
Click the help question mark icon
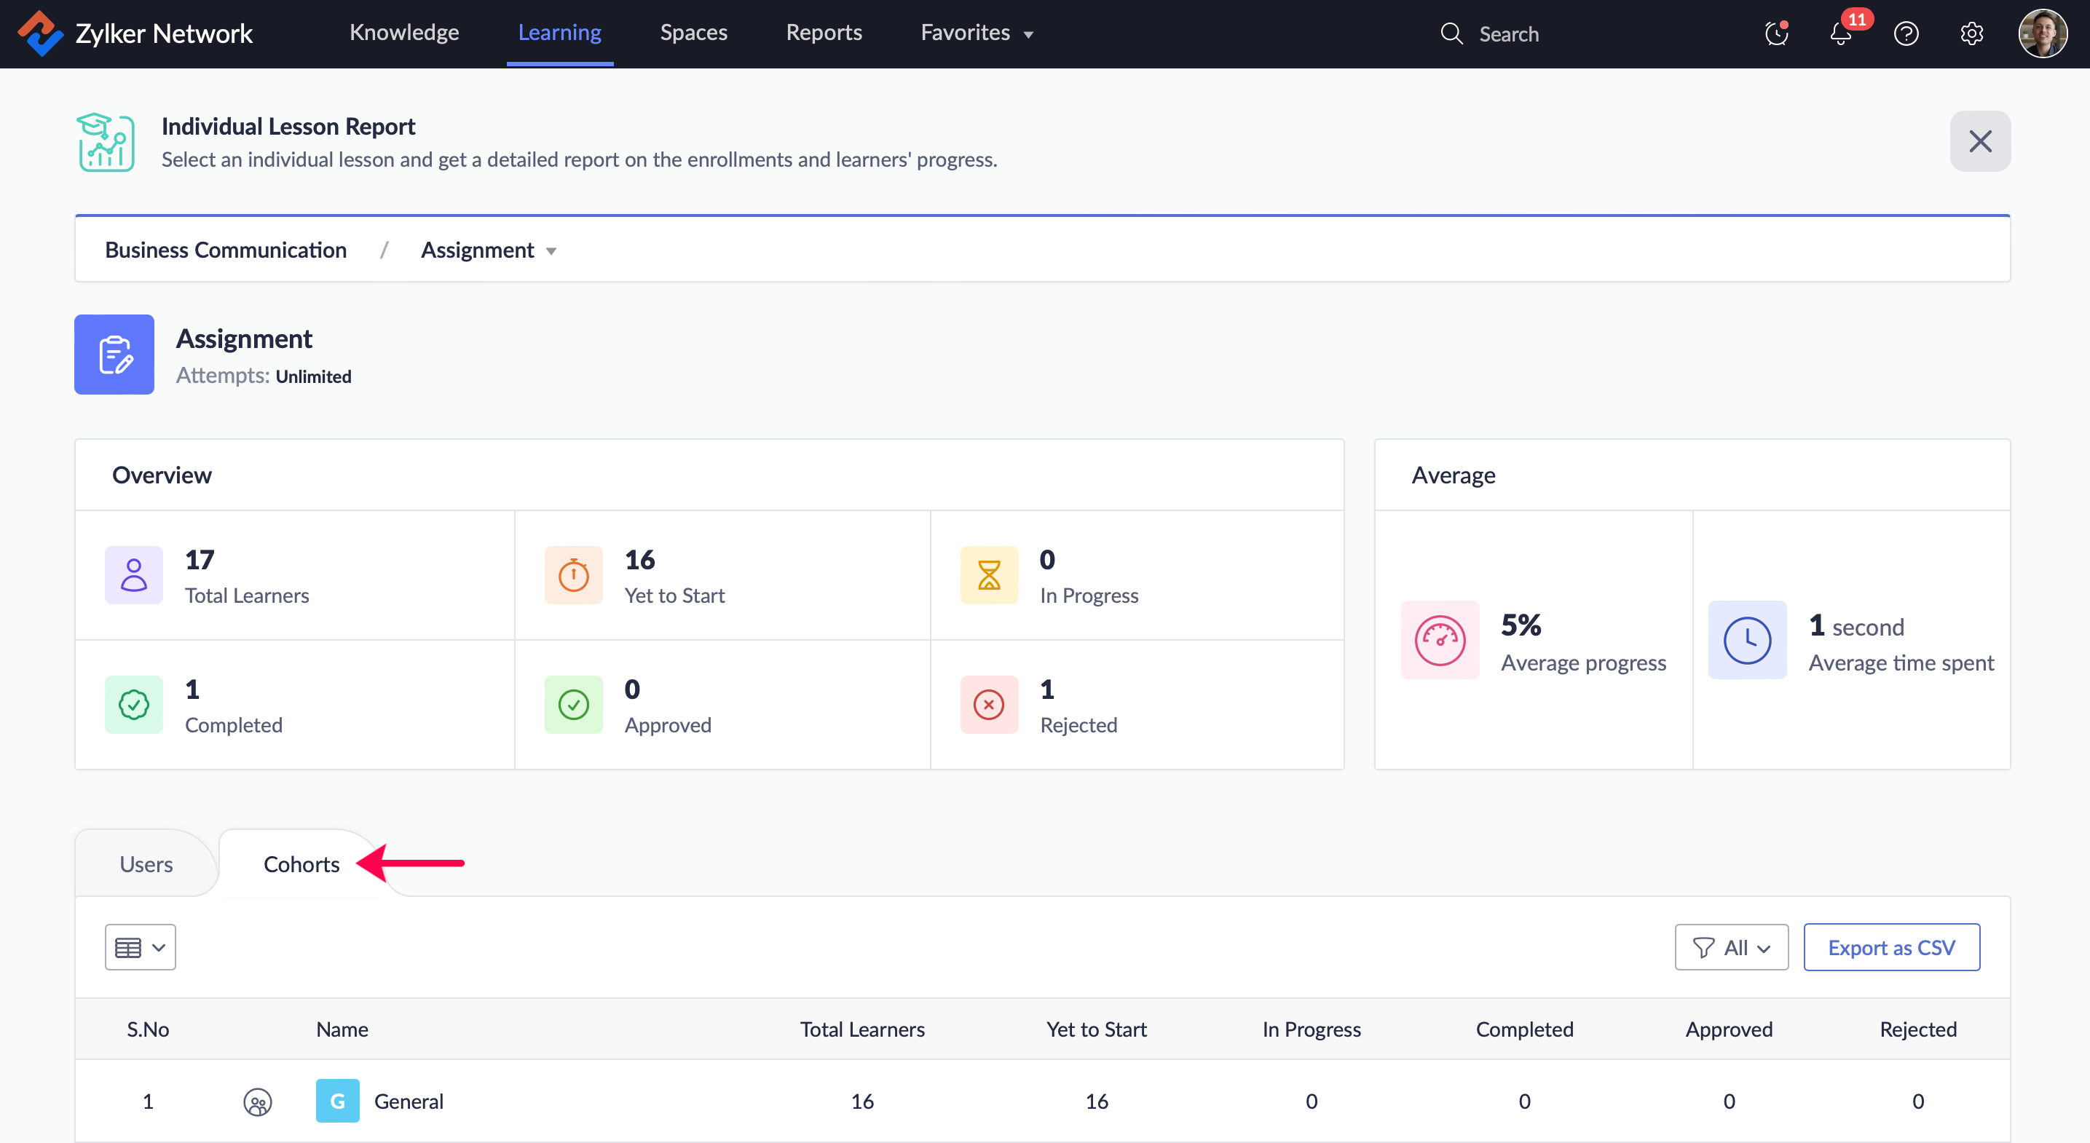coord(1906,34)
